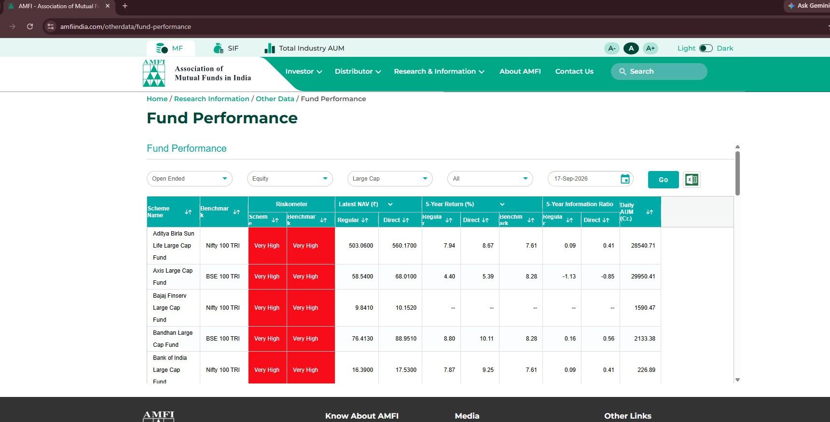
Task: Open the Investor menu
Action: pos(304,71)
